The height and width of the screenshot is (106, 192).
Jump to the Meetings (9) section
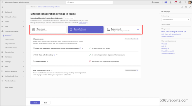tap(165, 49)
